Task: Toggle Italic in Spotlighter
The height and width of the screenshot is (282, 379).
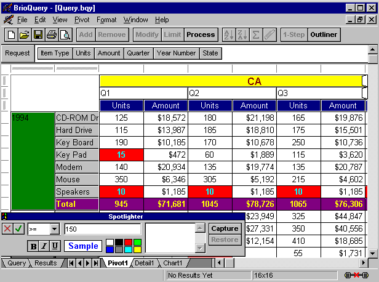Action: pos(44,246)
